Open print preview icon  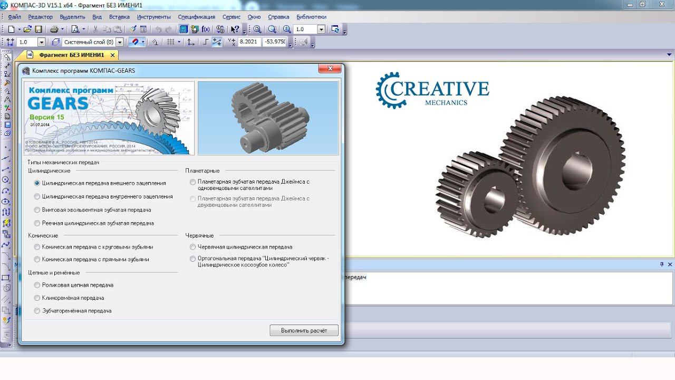(x=75, y=30)
